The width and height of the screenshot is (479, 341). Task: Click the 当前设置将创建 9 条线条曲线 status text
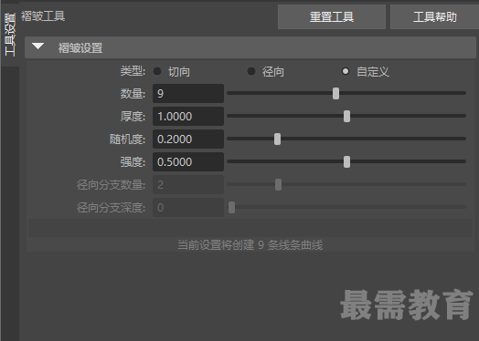(250, 244)
